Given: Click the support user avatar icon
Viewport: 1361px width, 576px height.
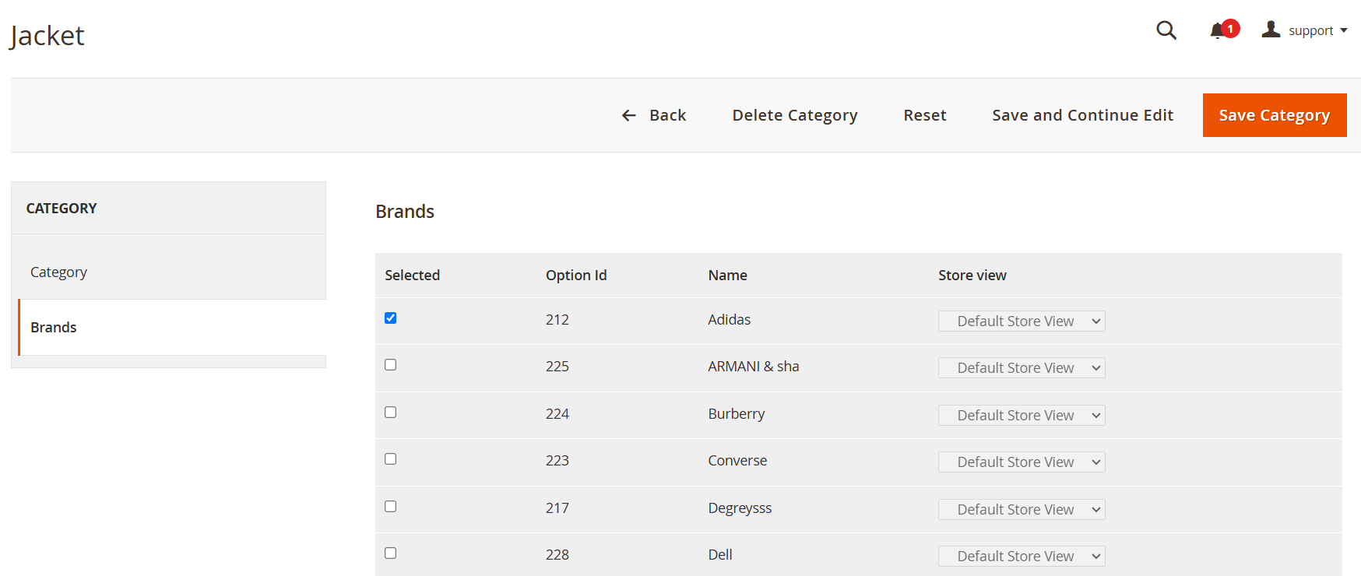Looking at the screenshot, I should tap(1271, 30).
